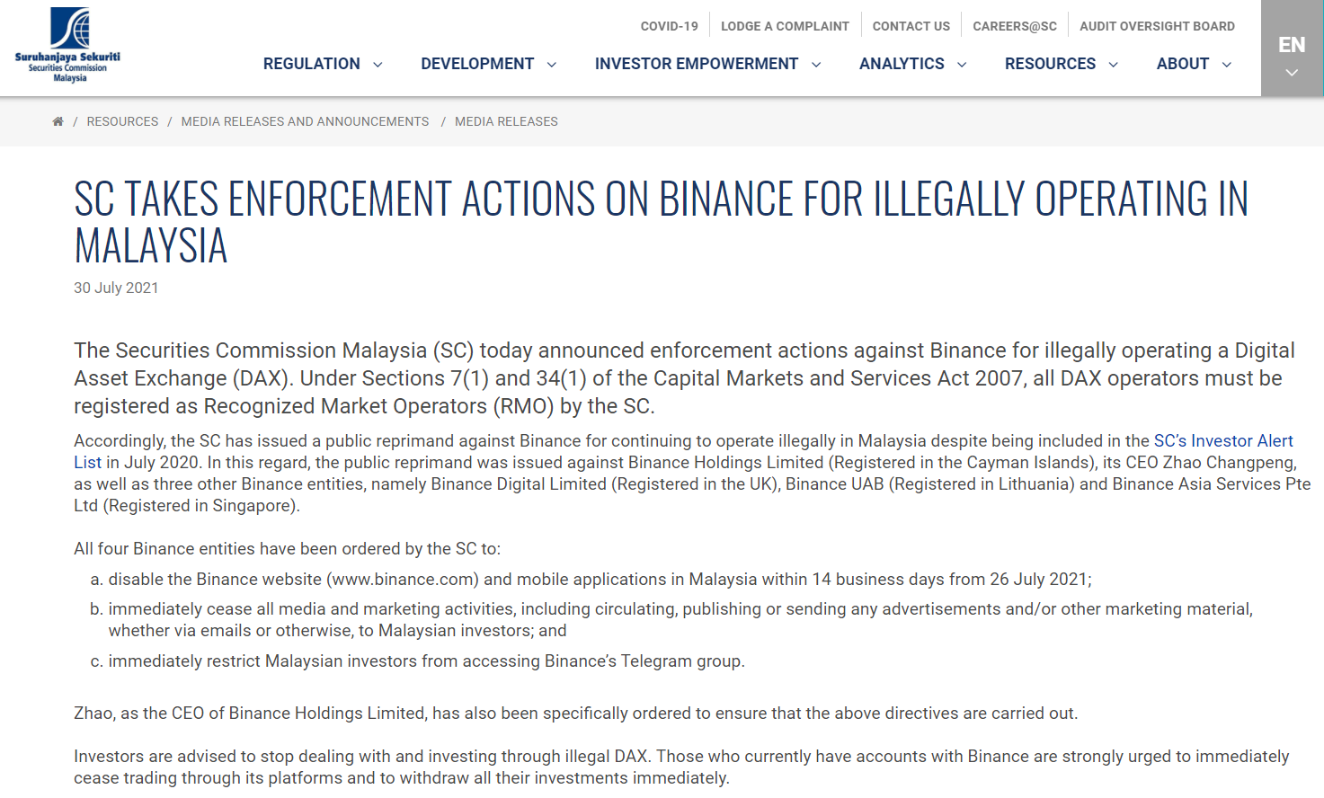Click the paragraph starting 'Investors are advised'
This screenshot has width=1324, height=798.
pos(681,767)
